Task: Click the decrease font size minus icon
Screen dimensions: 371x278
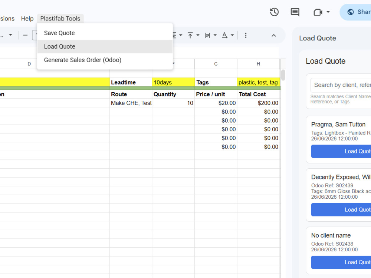Action: pos(25,36)
